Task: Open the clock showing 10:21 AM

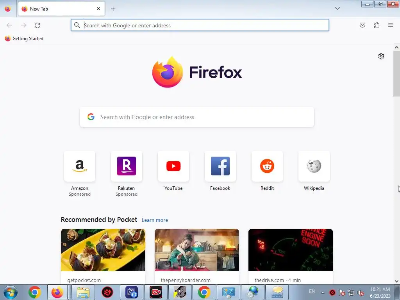Action: tap(380, 293)
